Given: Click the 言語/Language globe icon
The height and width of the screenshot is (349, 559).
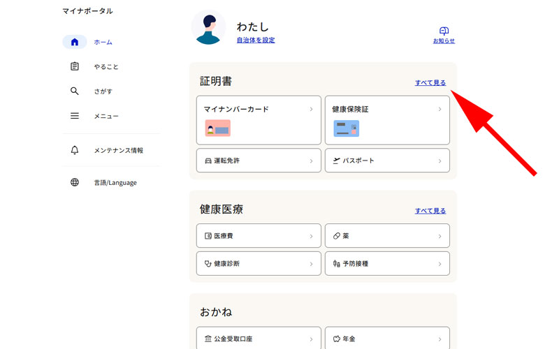Looking at the screenshot, I should click(75, 182).
